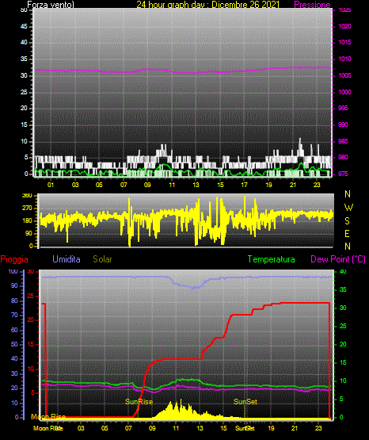Viewport: 369px width, 440px height.
Task: Click the '980' pressure axis value
Action: [x=343, y=157]
